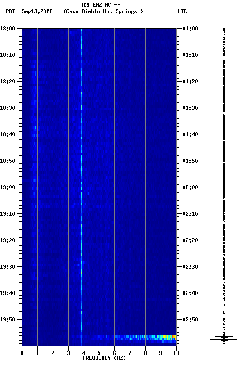Click the 19:00 PDT time label
This screenshot has height=381, width=243.
(x=7, y=187)
